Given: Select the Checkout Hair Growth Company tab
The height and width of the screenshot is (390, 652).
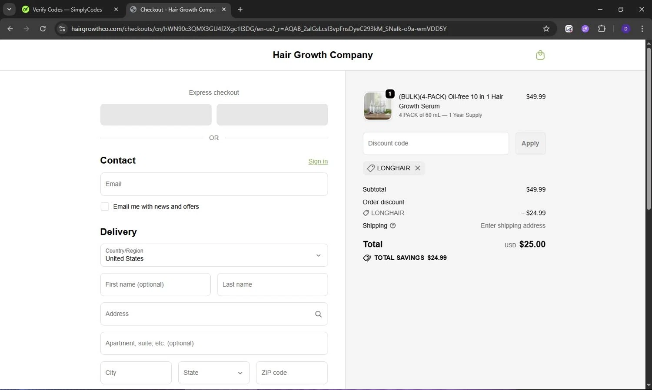Looking at the screenshot, I should coord(178,9).
